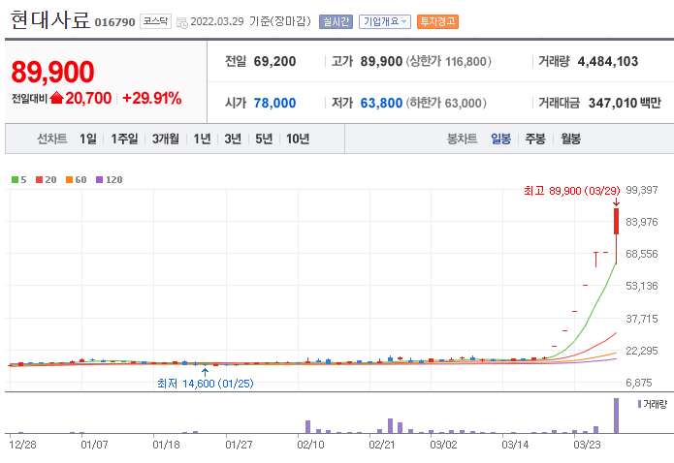The image size is (674, 463).
Task: Select the 3개월 line chart tab
Action: point(166,139)
